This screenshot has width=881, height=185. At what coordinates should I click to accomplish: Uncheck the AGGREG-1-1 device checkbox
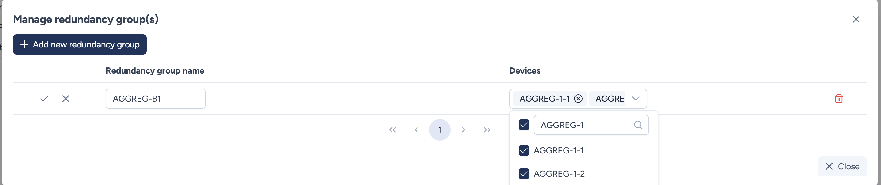(x=524, y=151)
